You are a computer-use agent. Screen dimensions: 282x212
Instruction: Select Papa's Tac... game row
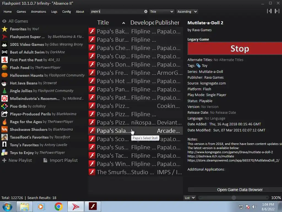135,156
